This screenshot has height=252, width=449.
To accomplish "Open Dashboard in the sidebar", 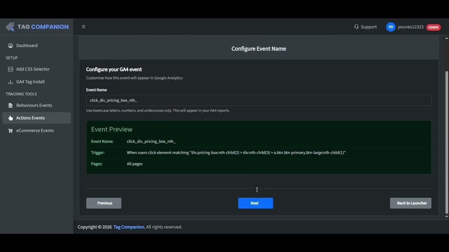I will (x=36, y=45).
